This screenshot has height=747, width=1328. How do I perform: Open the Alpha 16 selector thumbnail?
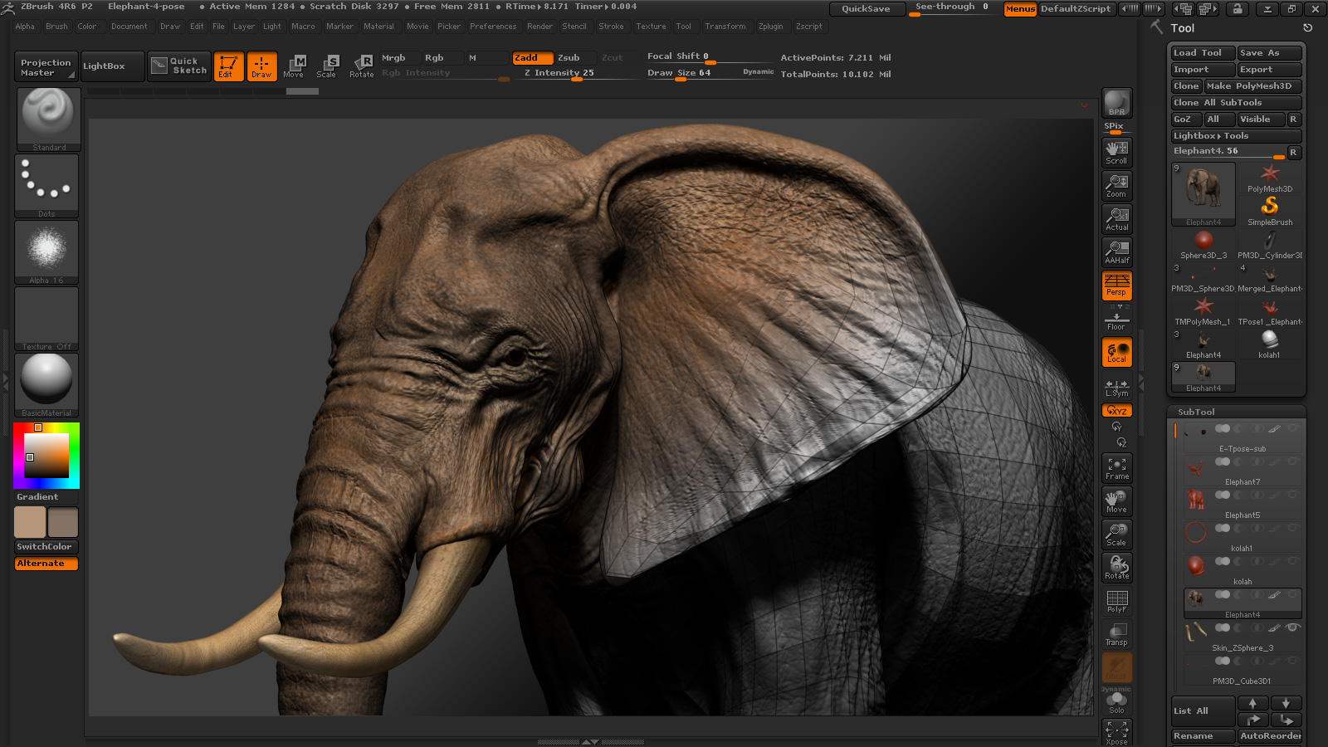click(x=47, y=251)
